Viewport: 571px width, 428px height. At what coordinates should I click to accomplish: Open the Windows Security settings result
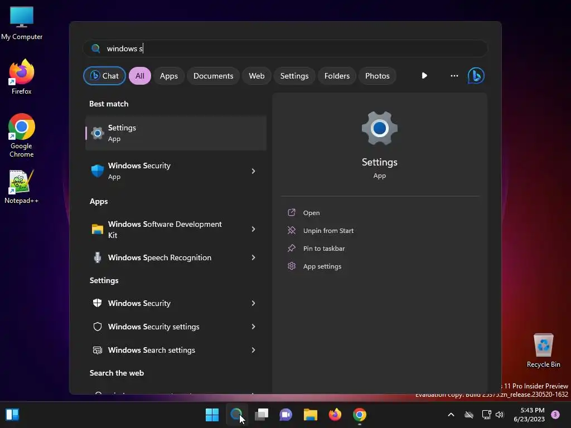176,327
